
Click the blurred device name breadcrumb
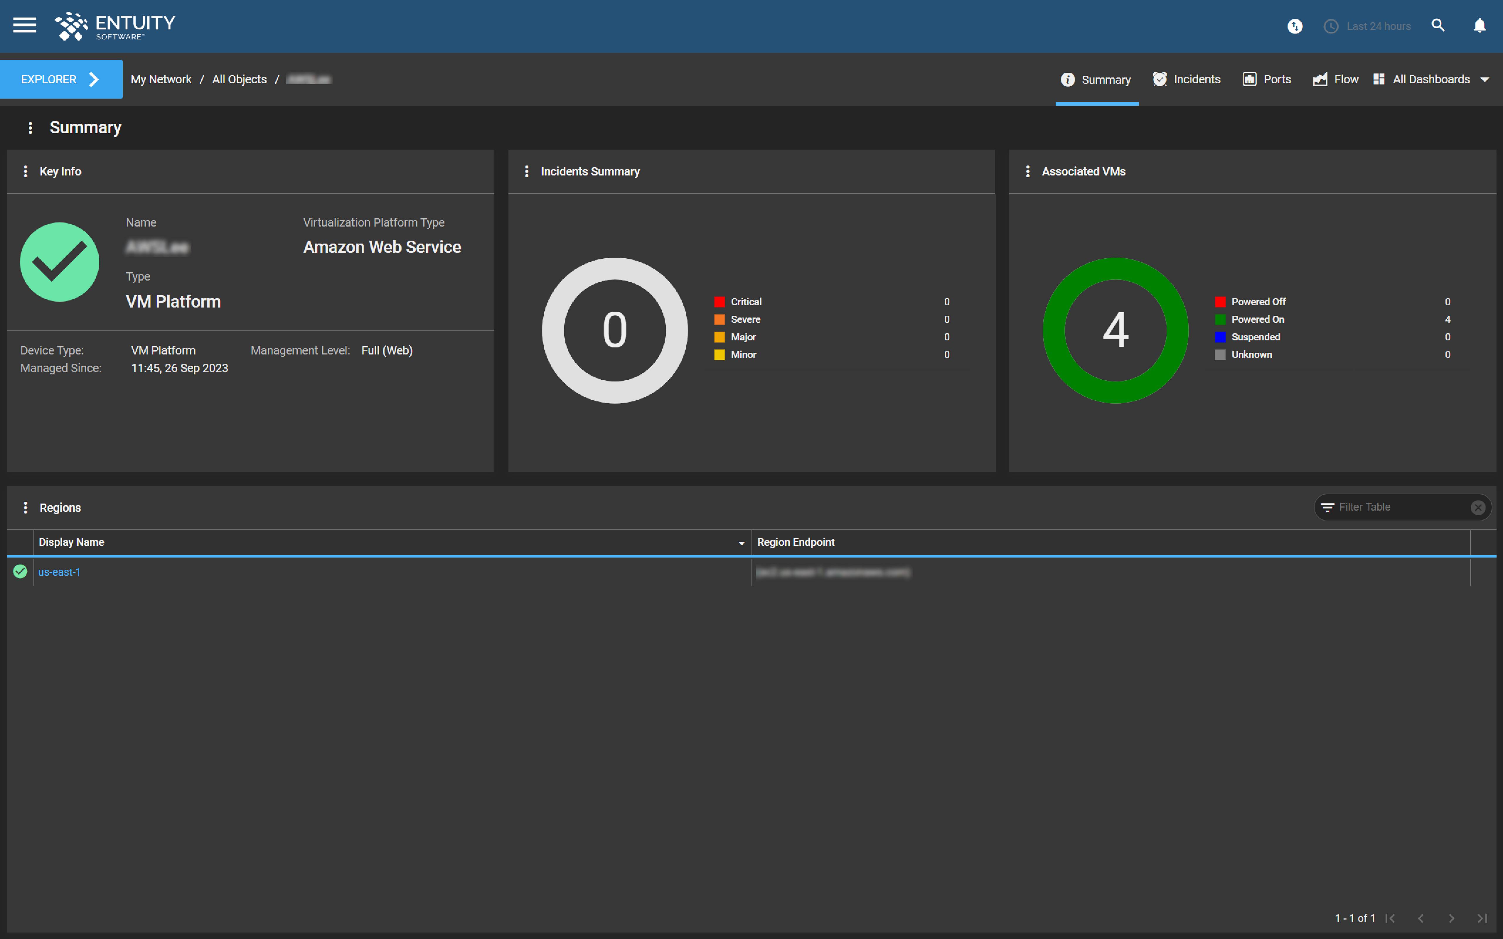tap(309, 80)
